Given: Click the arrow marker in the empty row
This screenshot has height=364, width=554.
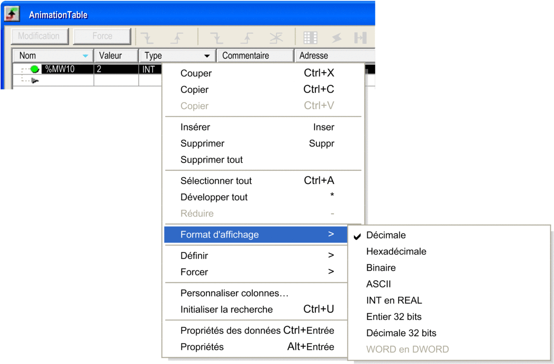Looking at the screenshot, I should tap(35, 81).
